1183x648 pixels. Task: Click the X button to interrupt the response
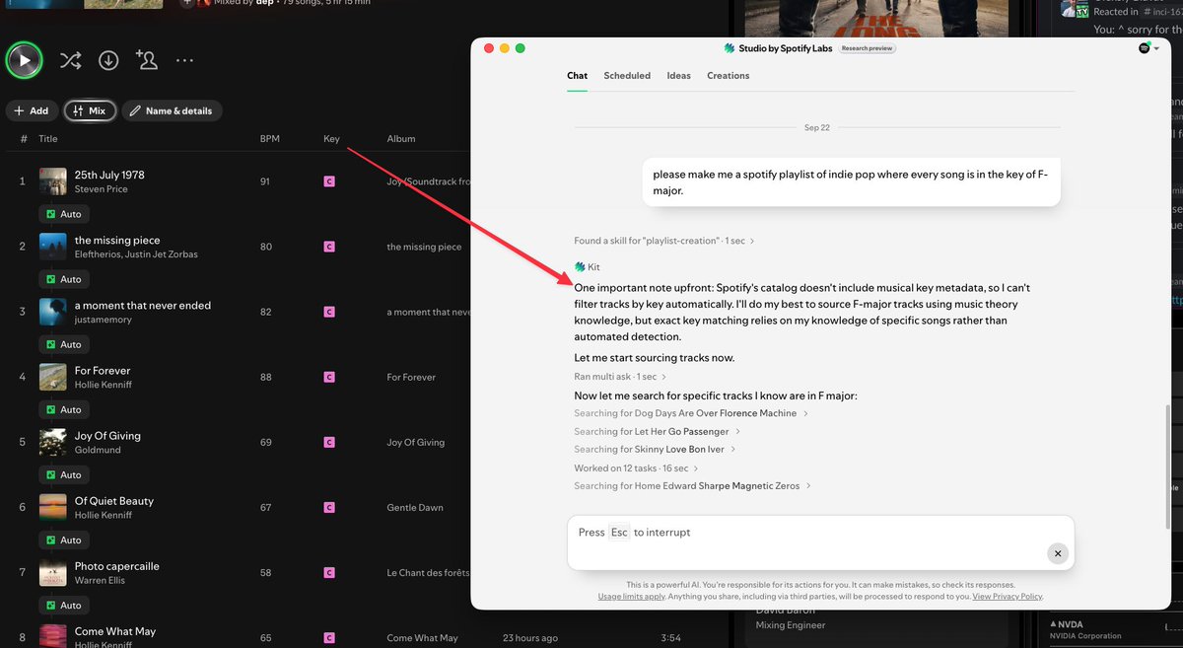(x=1057, y=553)
